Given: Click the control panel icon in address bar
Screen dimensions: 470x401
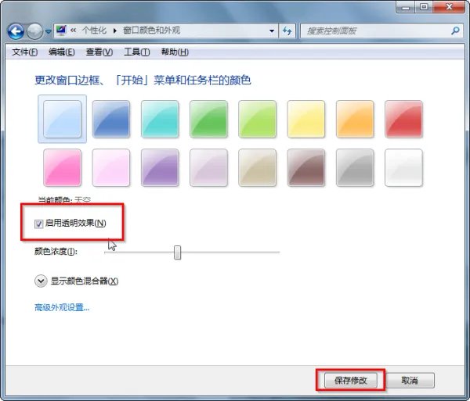Looking at the screenshot, I should coord(61,30).
